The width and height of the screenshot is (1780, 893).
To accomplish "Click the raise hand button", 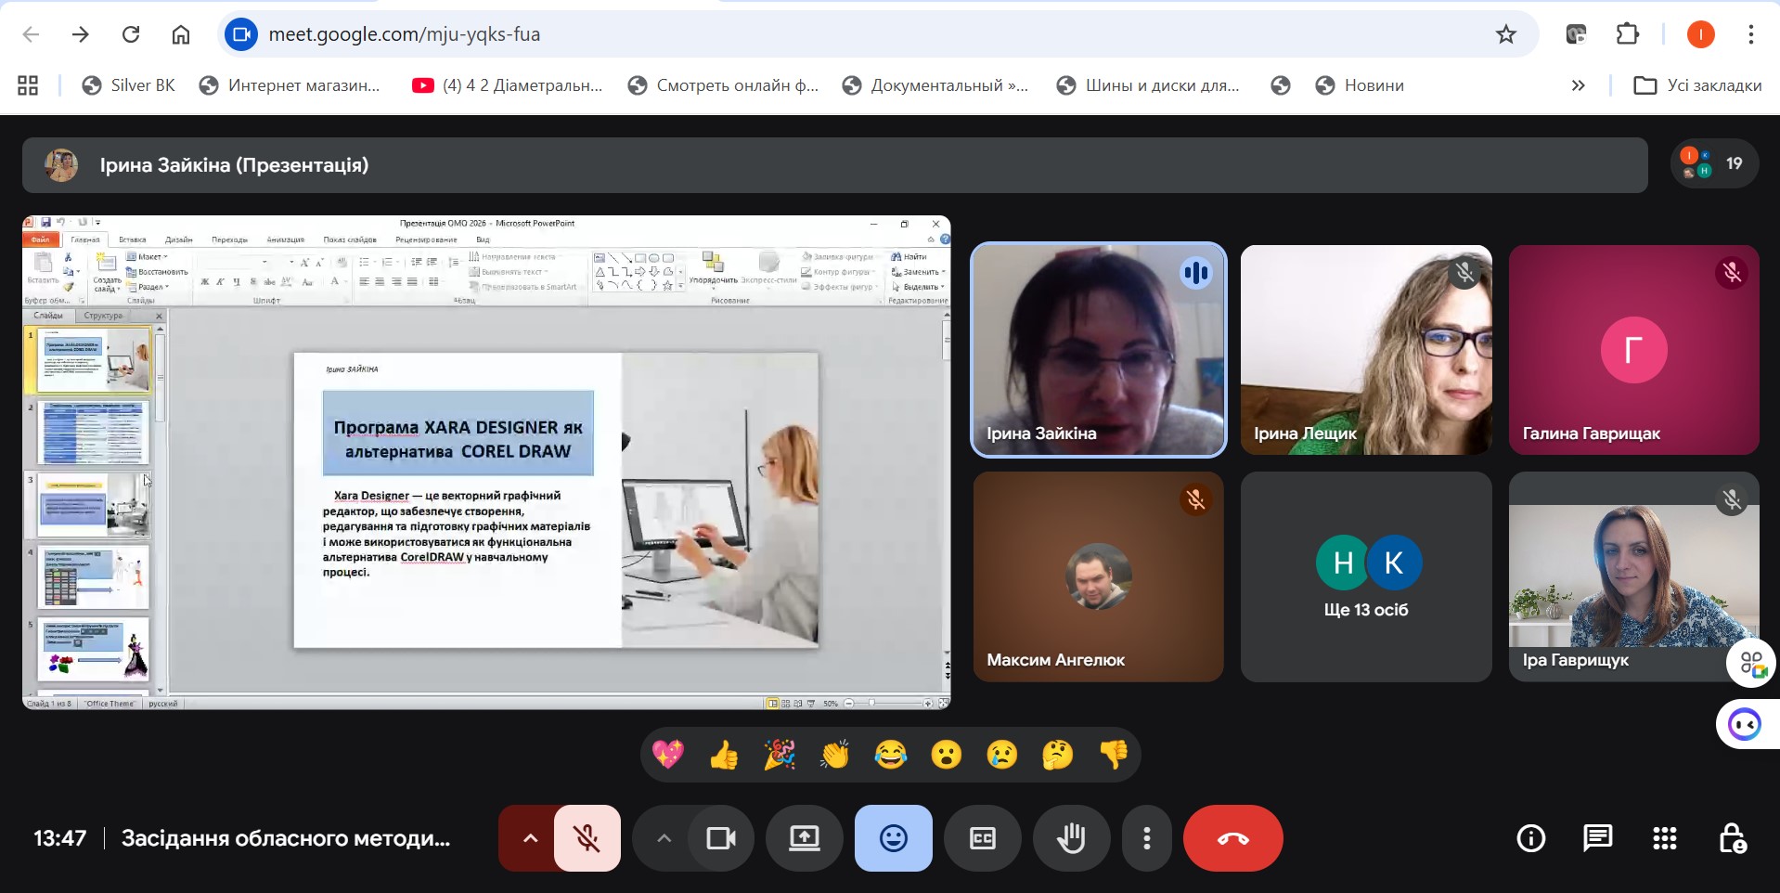I will [x=1071, y=838].
